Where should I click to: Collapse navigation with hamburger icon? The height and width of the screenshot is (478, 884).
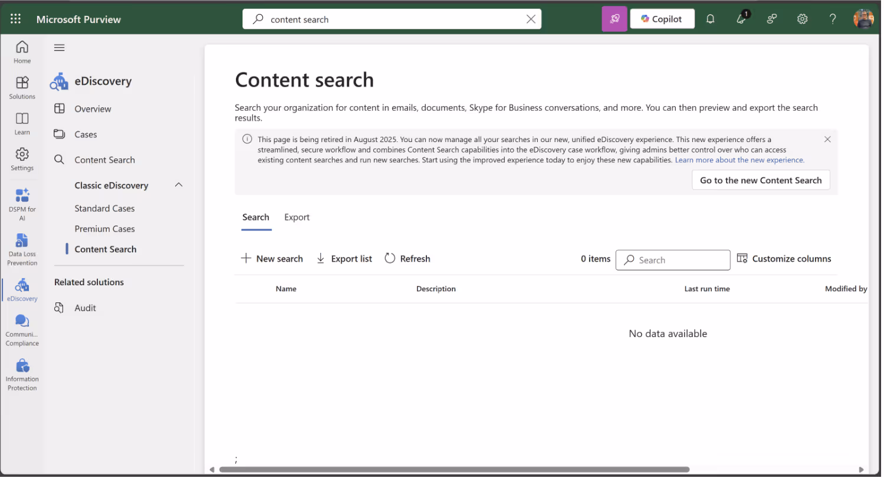pyautogui.click(x=59, y=48)
